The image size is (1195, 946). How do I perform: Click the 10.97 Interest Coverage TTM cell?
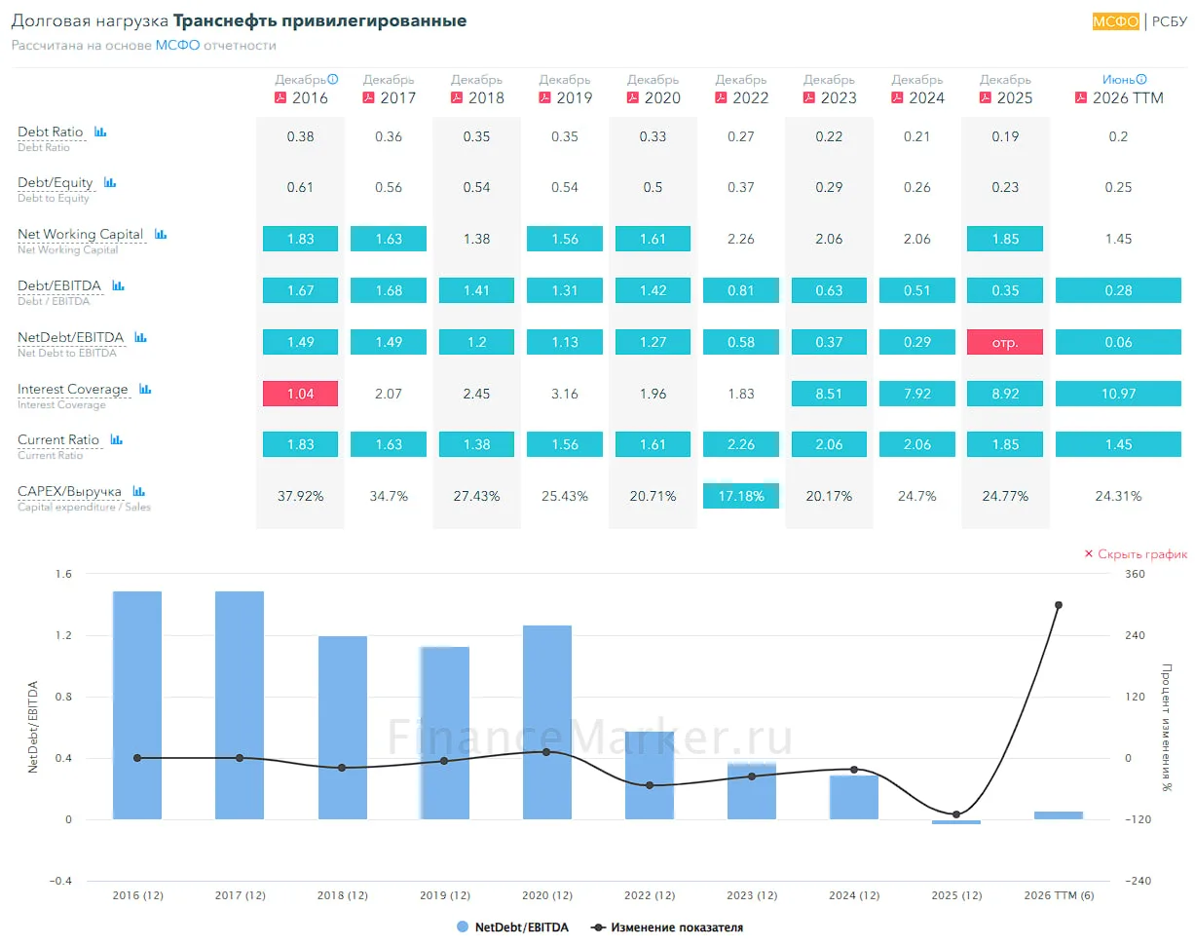(1118, 394)
